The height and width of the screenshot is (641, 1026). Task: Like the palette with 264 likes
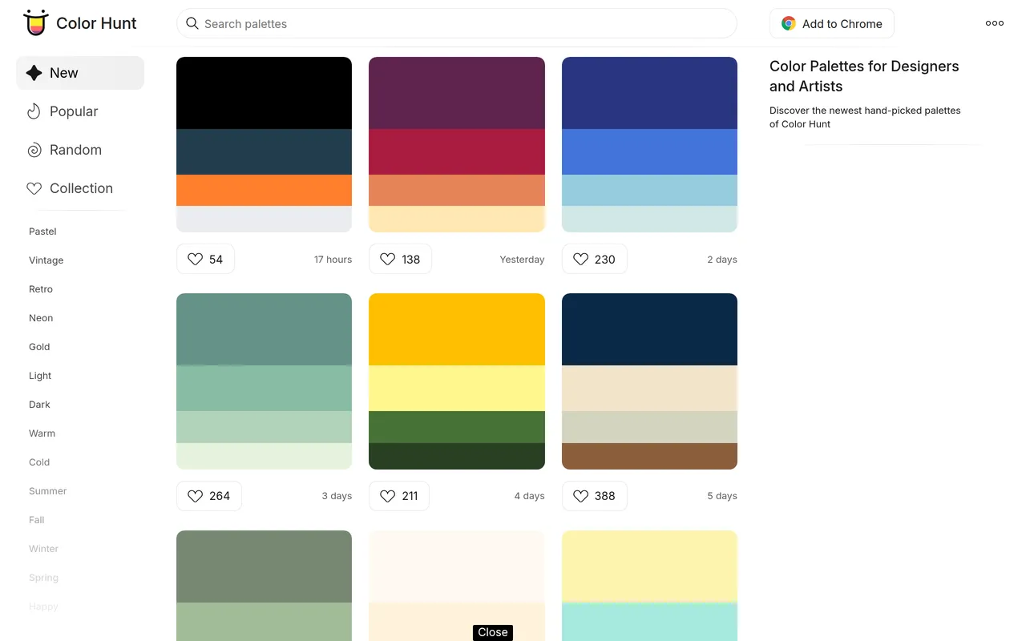(x=208, y=496)
